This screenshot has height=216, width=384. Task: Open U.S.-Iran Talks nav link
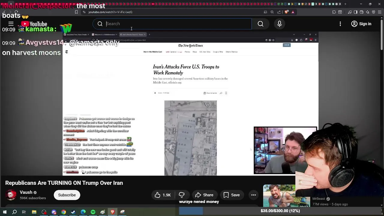coord(205,52)
